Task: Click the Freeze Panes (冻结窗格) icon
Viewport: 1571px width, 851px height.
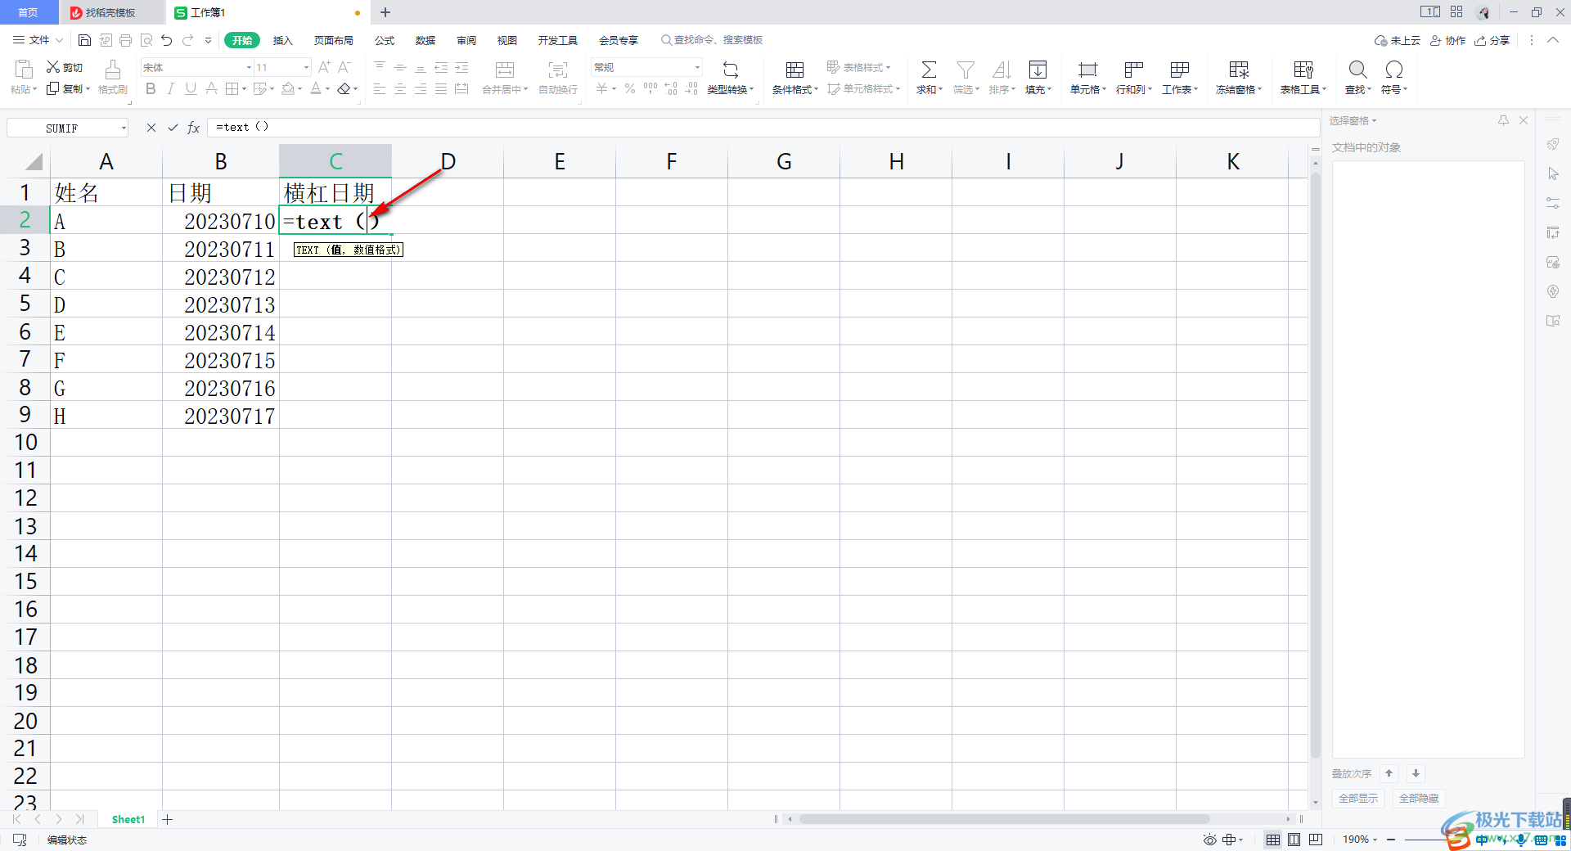Action: (1239, 70)
